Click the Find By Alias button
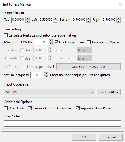This screenshot has width=125, height=142. coord(109,92)
